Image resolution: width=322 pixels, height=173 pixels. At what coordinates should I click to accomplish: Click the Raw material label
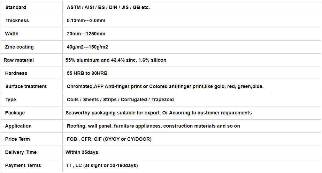tap(19, 60)
